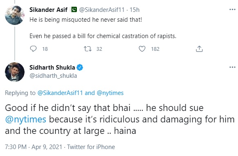Open Sikander Asif's profile picture
This screenshot has width=238, height=156.
(x=15, y=15)
